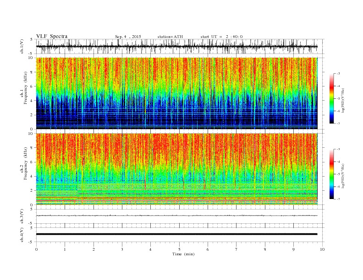Click the log(PSD) label beside the ch.1 color bar
The image size is (363, 280).
coord(343,100)
